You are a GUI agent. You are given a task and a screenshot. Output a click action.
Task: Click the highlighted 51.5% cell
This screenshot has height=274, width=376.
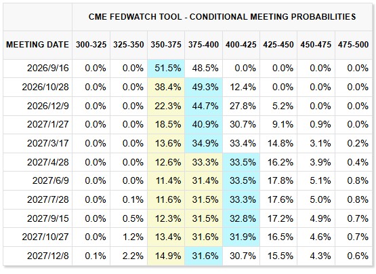tap(167, 68)
